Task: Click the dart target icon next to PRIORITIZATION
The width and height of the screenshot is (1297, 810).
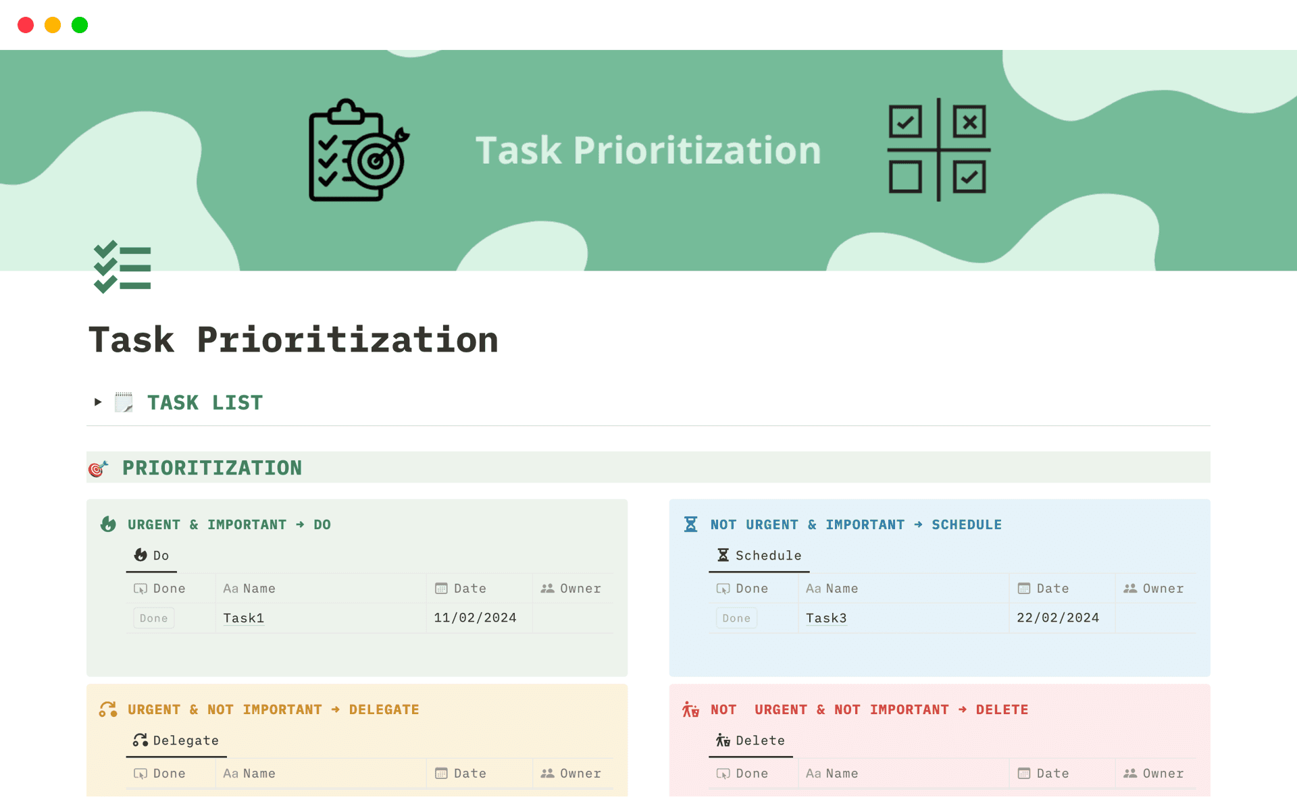Action: (x=97, y=468)
